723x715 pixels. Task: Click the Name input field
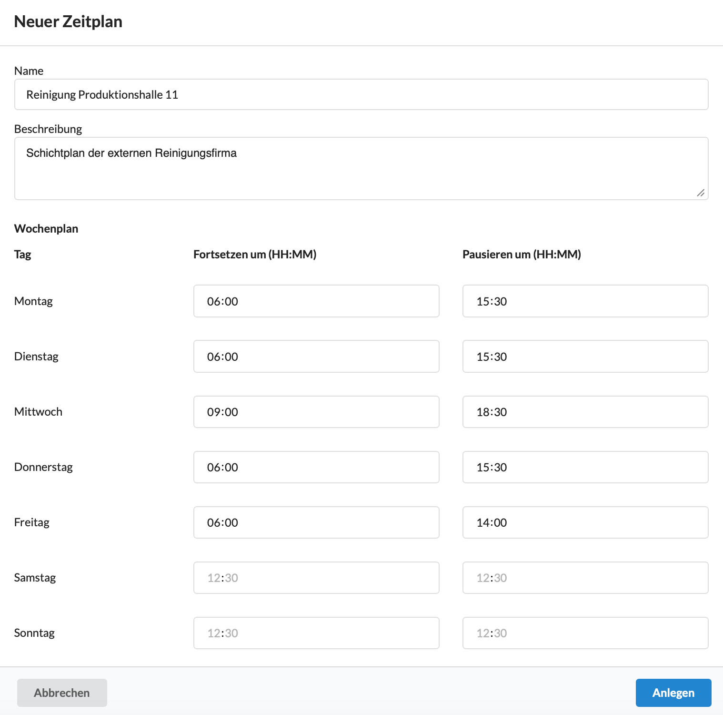361,94
